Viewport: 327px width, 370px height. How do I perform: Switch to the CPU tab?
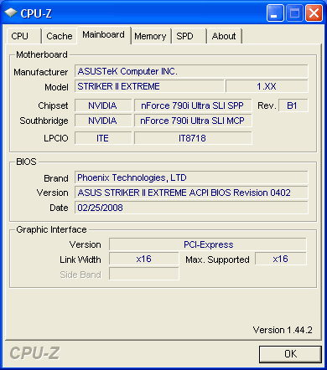pyautogui.click(x=23, y=36)
